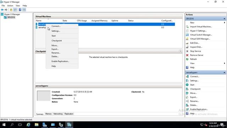Screen dimensions: 227x128
Task: Expand the New submenu arrow in Actions
Action: pyautogui.click(x=225, y=23)
